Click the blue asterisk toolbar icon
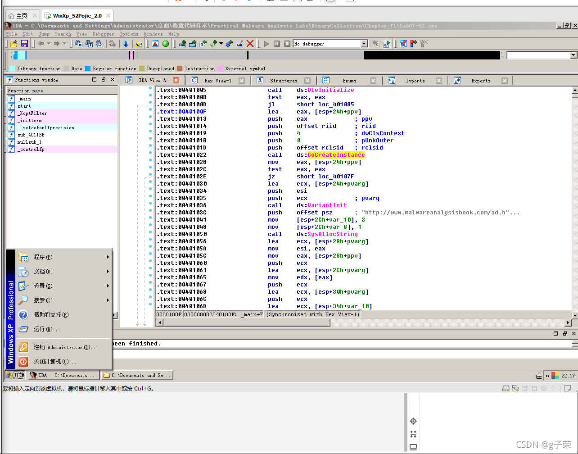 tap(229, 44)
